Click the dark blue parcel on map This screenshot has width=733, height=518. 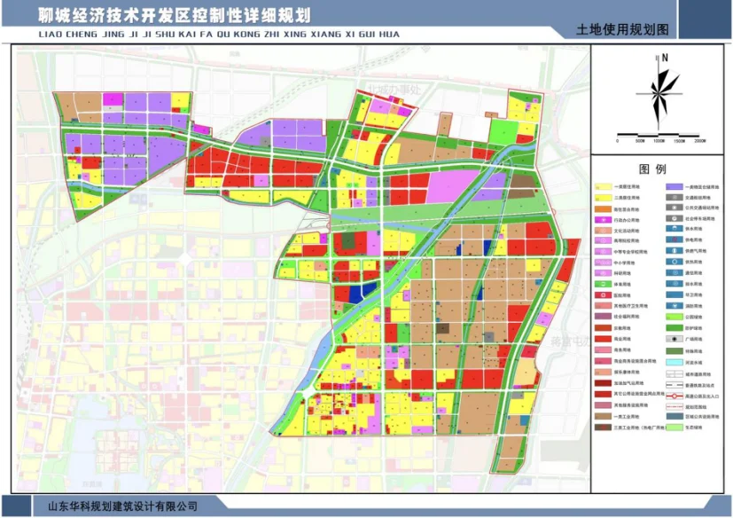(x=356, y=294)
